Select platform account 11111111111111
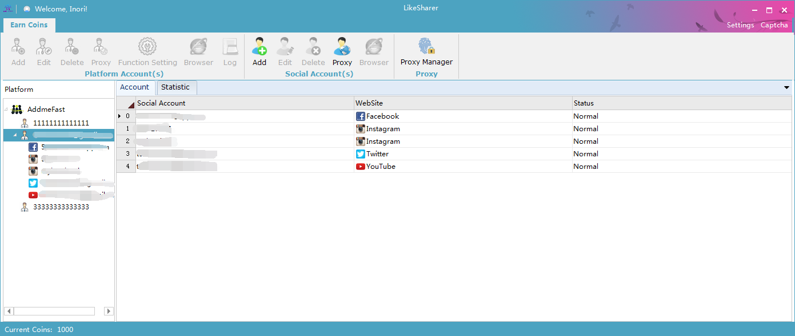 point(61,123)
